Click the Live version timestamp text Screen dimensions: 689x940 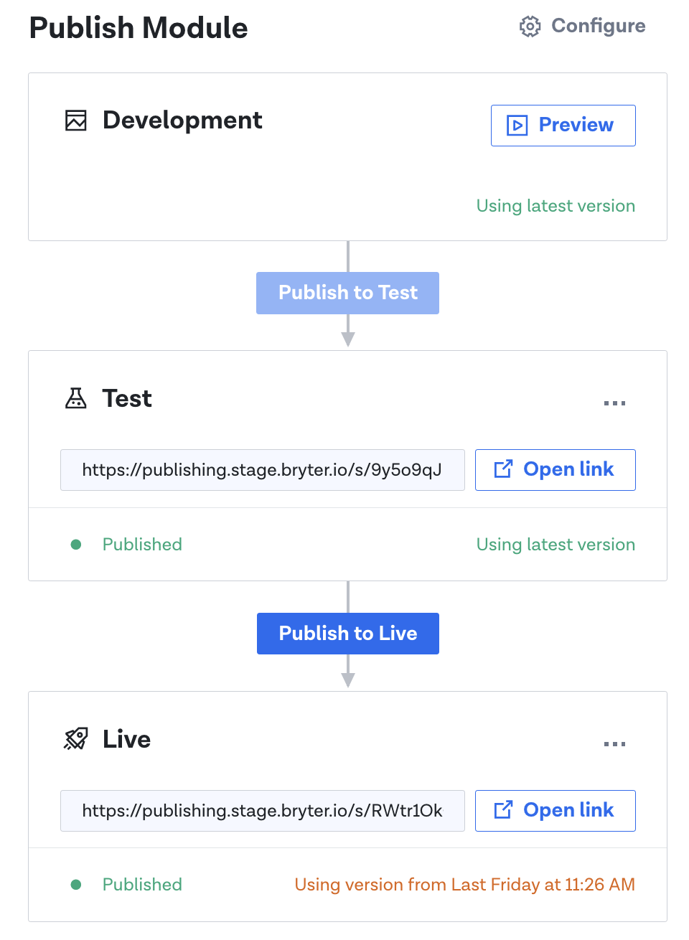click(x=464, y=885)
